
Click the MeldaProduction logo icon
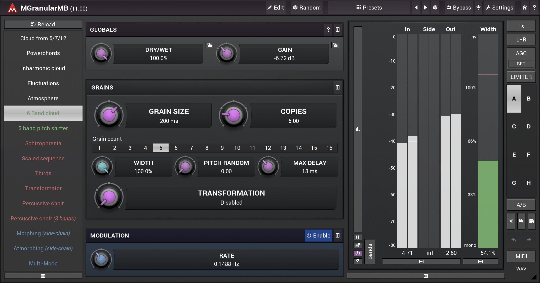(12, 8)
